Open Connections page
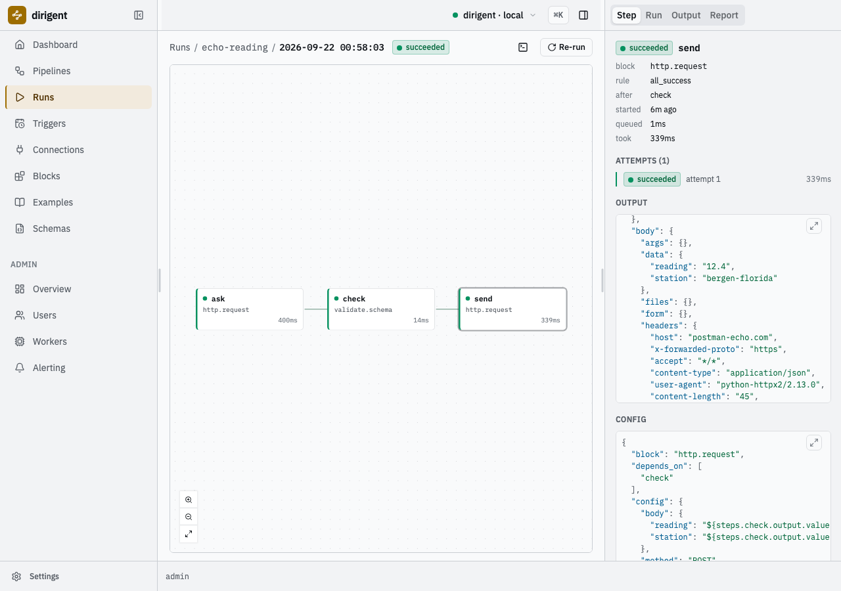 click(78, 150)
